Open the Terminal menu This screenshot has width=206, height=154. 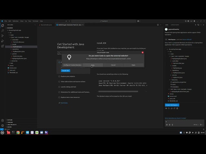coord(35,21)
